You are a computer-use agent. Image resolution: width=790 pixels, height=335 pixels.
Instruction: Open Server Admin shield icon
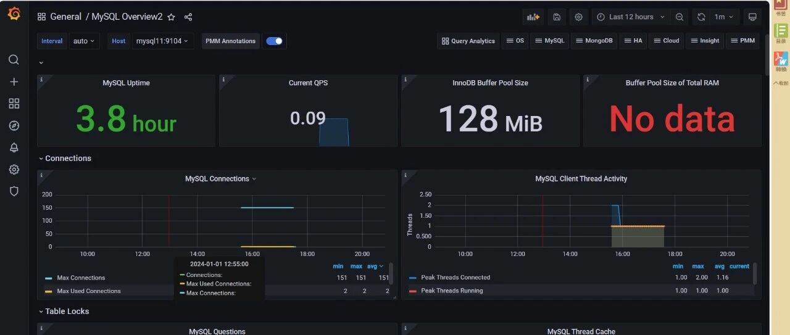coord(14,191)
